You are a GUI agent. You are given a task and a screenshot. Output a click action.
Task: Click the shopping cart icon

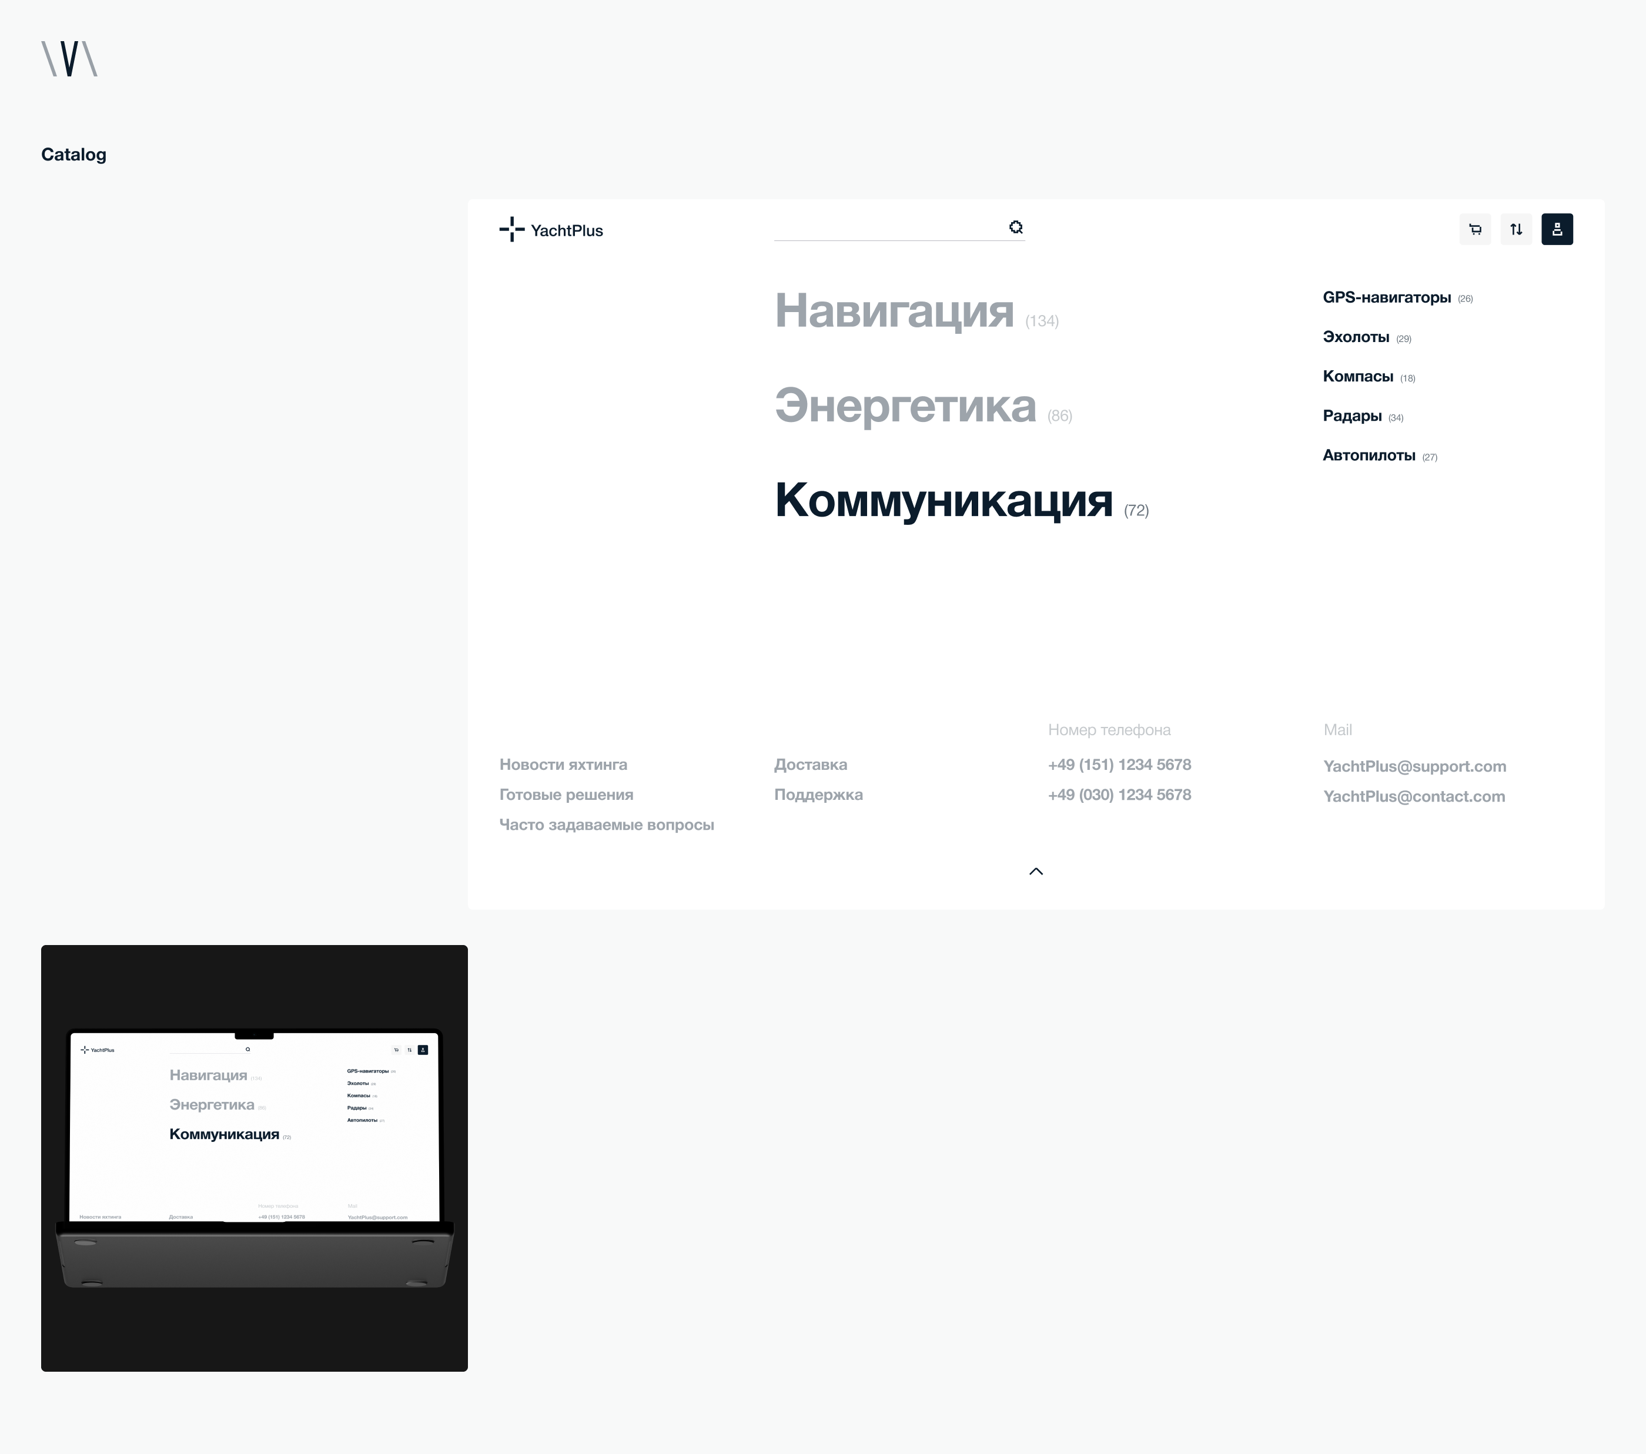point(1474,229)
